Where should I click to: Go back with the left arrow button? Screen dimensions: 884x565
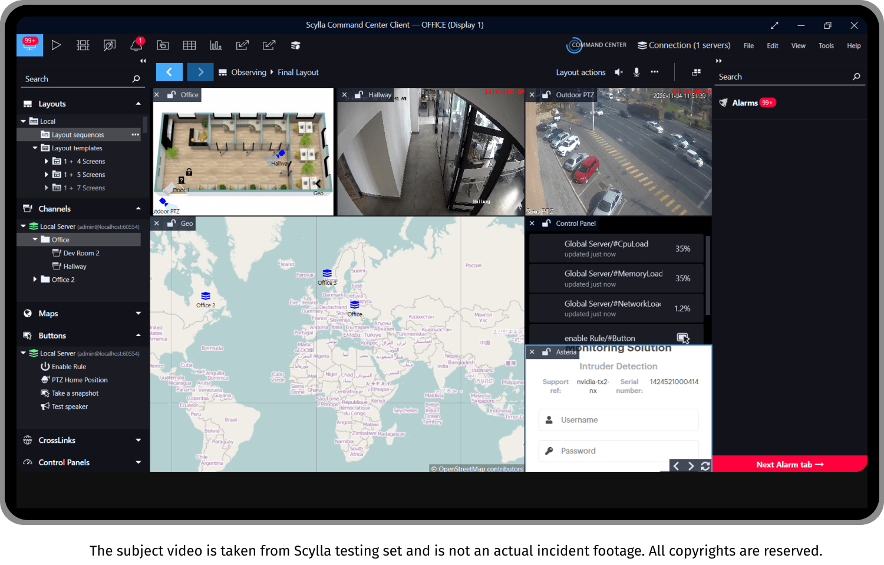[169, 72]
